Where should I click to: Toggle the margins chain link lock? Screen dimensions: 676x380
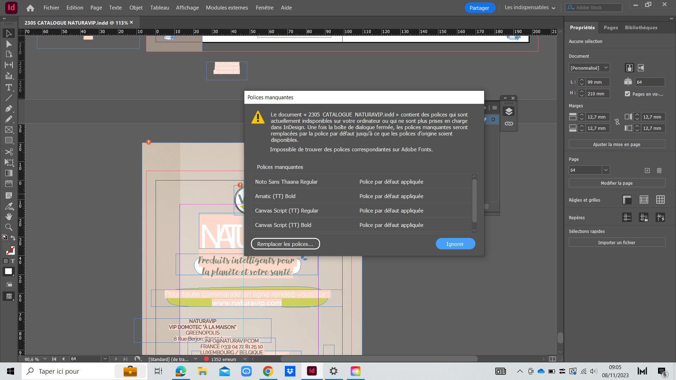click(617, 122)
